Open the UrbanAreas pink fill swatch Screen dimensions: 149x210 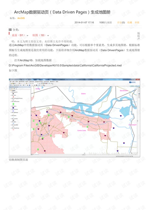pyautogui.click(x=14, y=130)
